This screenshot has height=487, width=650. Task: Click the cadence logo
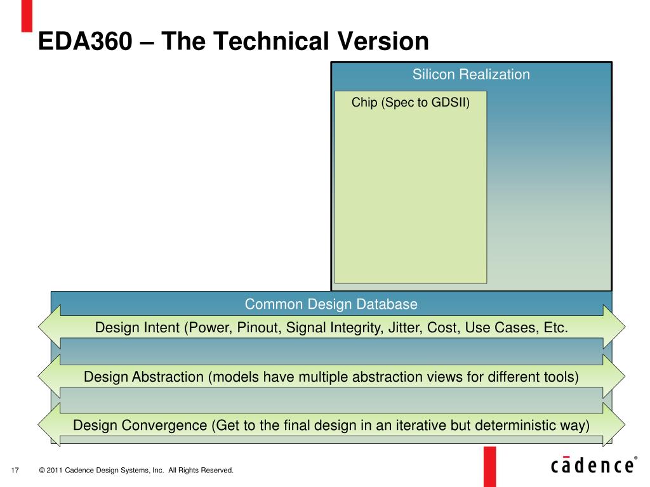pyautogui.click(x=594, y=465)
